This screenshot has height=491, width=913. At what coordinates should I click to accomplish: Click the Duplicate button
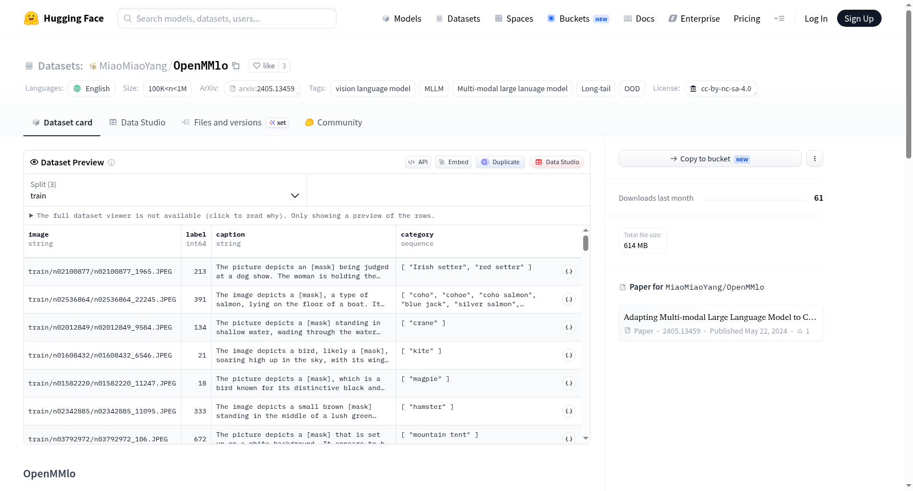(x=500, y=162)
